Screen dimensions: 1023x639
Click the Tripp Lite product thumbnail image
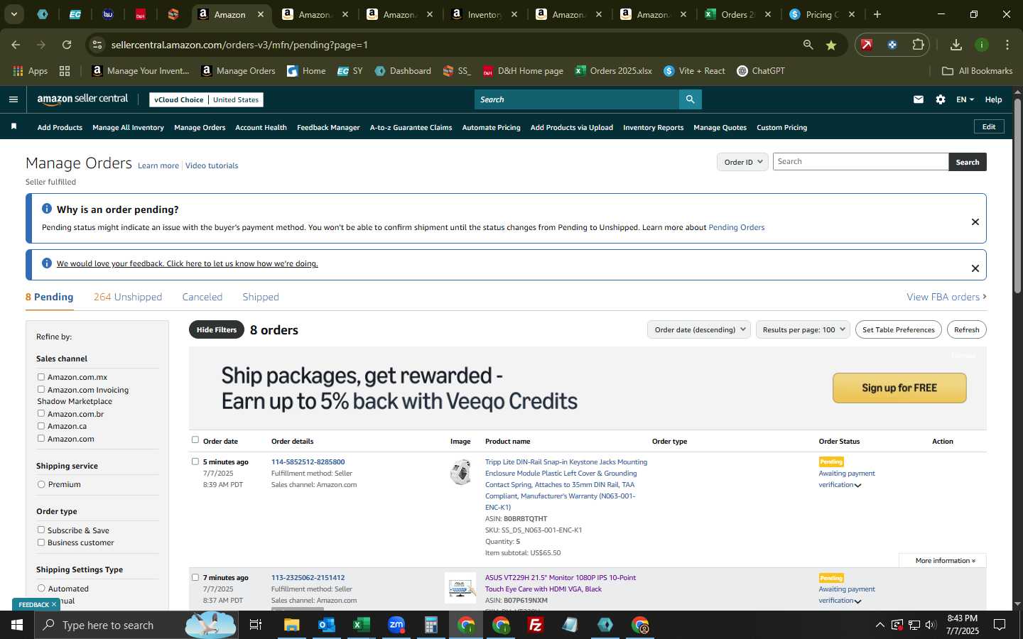click(460, 472)
